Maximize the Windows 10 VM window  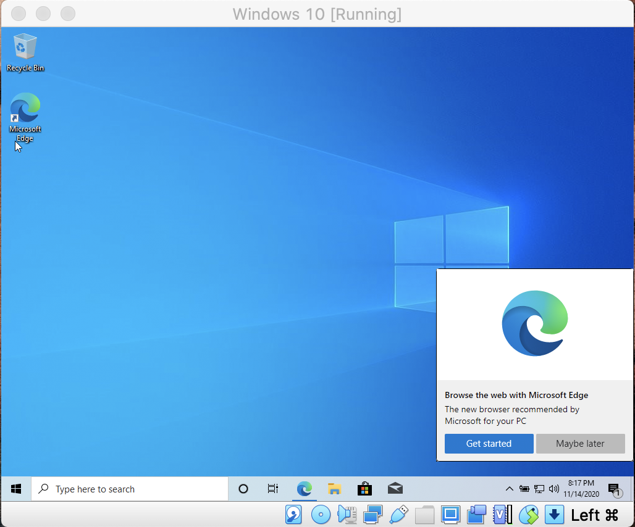(68, 14)
